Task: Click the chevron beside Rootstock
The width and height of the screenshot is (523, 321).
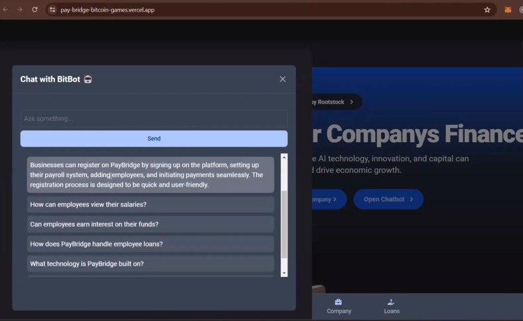Action: click(352, 102)
